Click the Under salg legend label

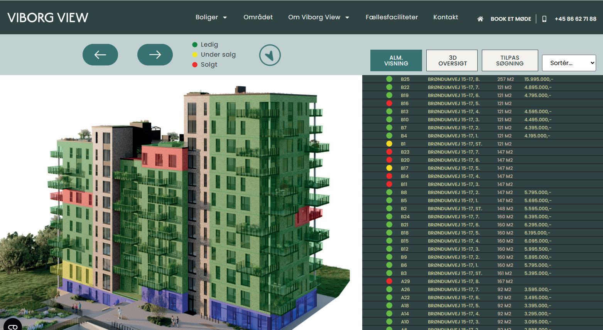tap(218, 55)
